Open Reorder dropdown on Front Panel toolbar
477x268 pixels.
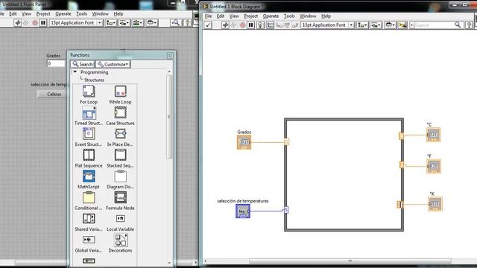tap(151, 23)
